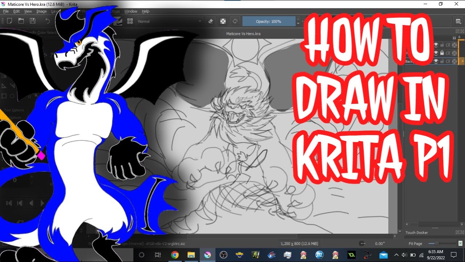Screen dimensions: 465x262
Task: Open the Normal blending mode dropdown
Action: pyautogui.click(x=169, y=21)
